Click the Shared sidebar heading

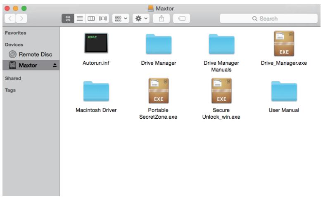[13, 78]
